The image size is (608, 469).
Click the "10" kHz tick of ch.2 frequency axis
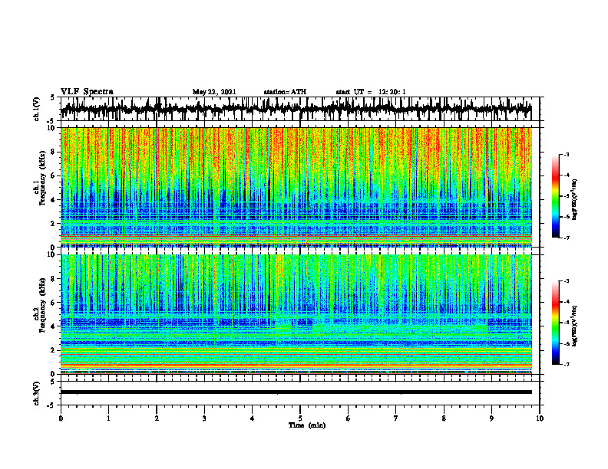(52, 254)
